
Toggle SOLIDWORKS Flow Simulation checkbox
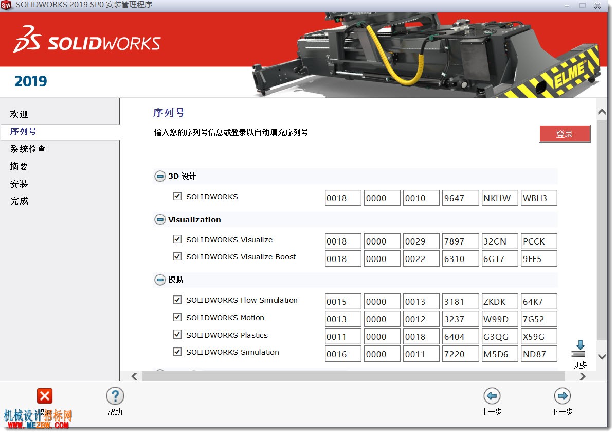[x=177, y=300]
